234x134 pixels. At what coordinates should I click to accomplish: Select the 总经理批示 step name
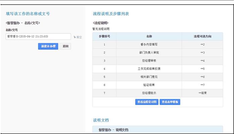(x=149, y=93)
